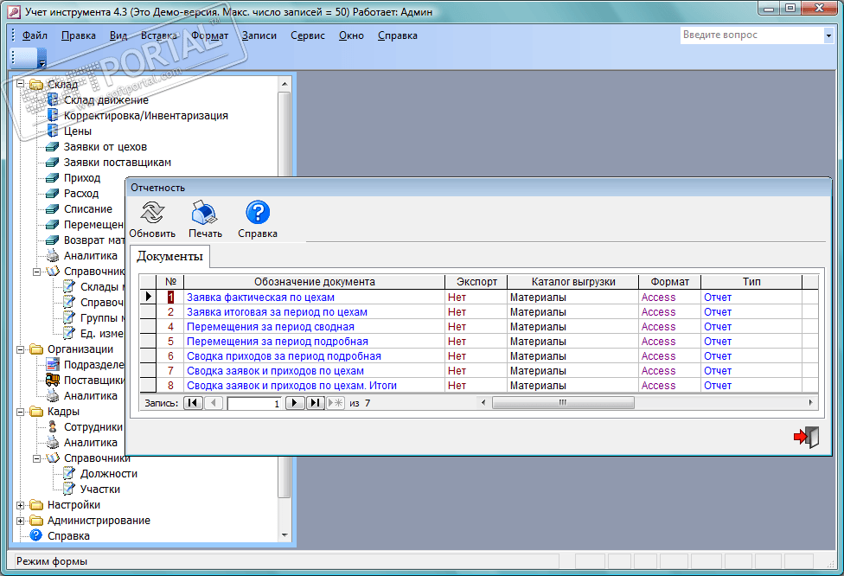
Task: Go to the next record button
Action: pos(295,403)
